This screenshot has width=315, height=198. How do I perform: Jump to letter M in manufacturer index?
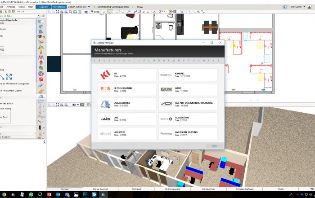click(154, 61)
